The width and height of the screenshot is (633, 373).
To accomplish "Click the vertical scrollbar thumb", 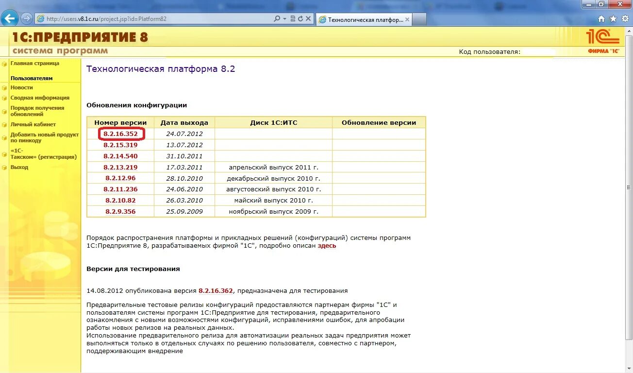I will [629, 187].
